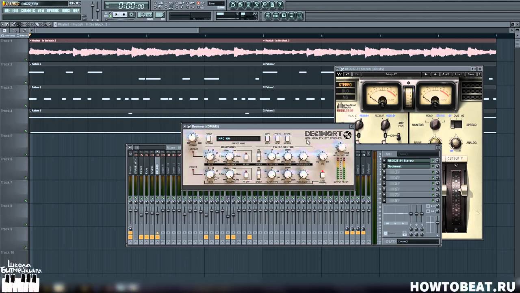Open the Step Sequencer view icon

tap(276, 16)
